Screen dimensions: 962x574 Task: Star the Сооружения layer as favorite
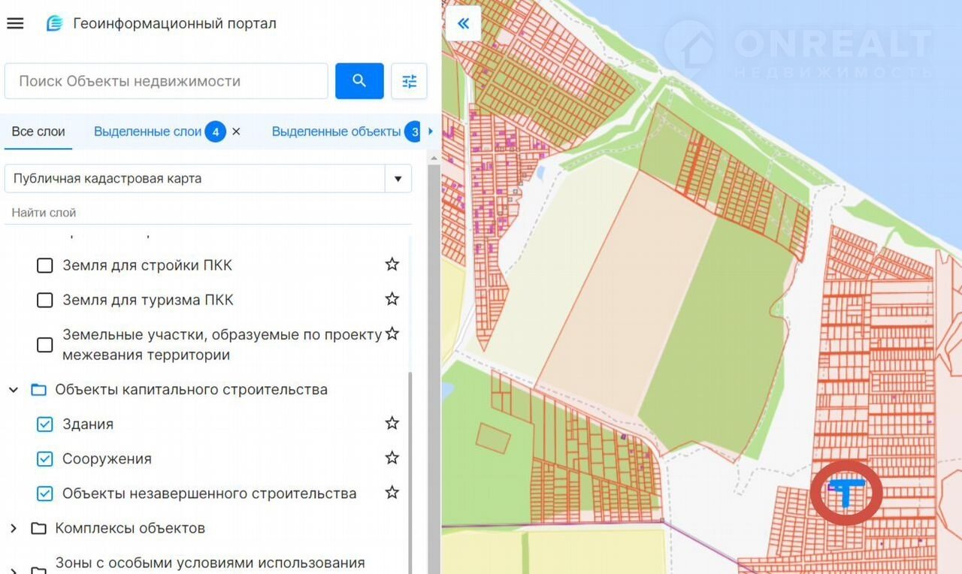(x=392, y=458)
